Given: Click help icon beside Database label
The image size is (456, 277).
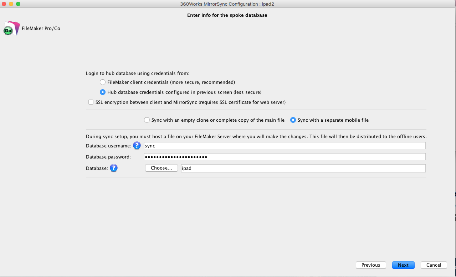Looking at the screenshot, I should point(114,168).
